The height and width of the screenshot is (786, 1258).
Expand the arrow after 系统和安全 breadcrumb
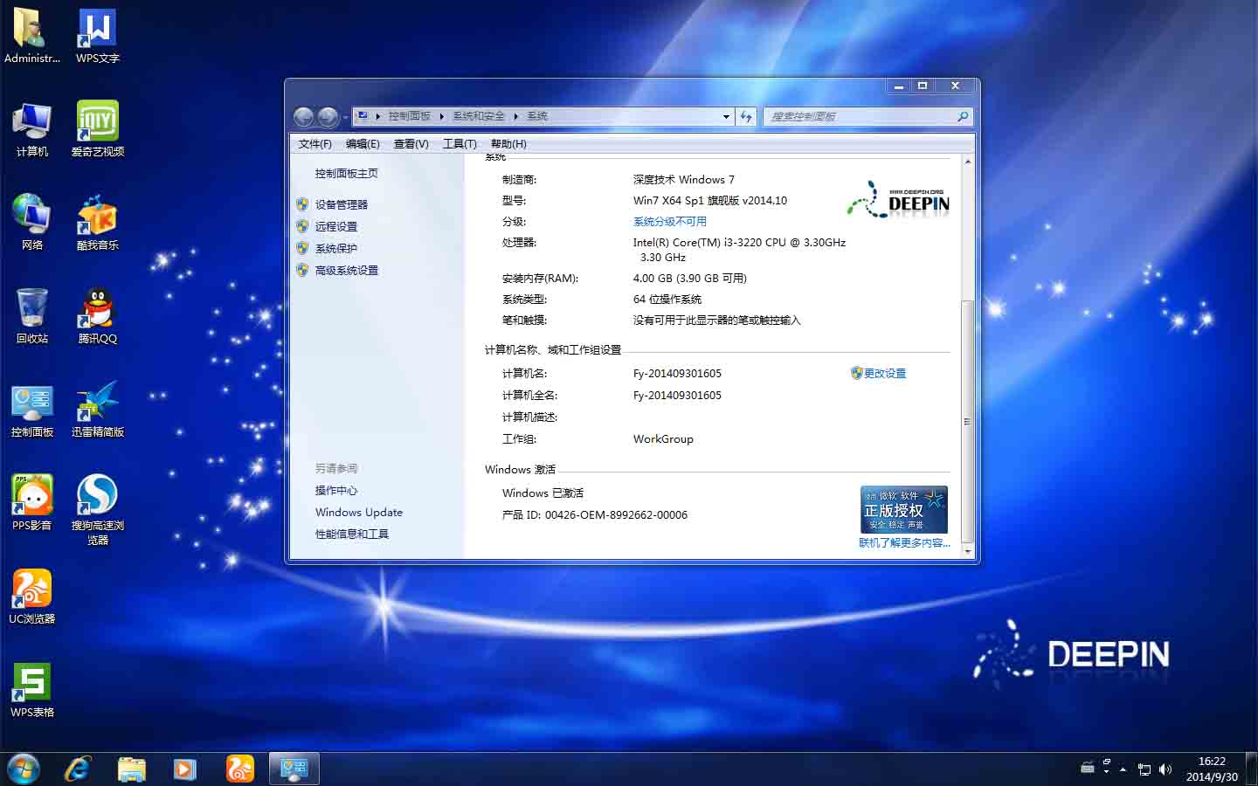click(515, 116)
